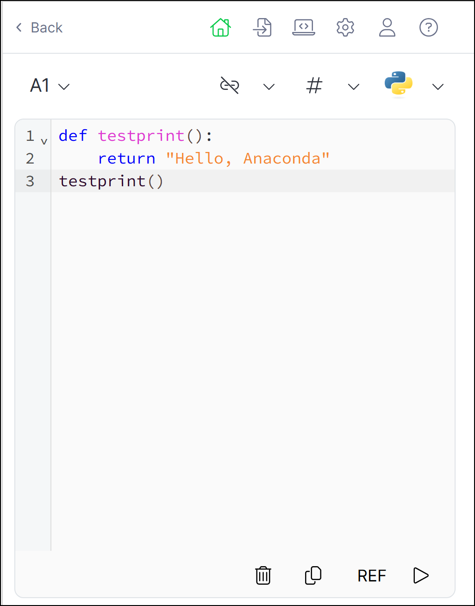Click the copy code icon
This screenshot has width=475, height=606.
312,575
